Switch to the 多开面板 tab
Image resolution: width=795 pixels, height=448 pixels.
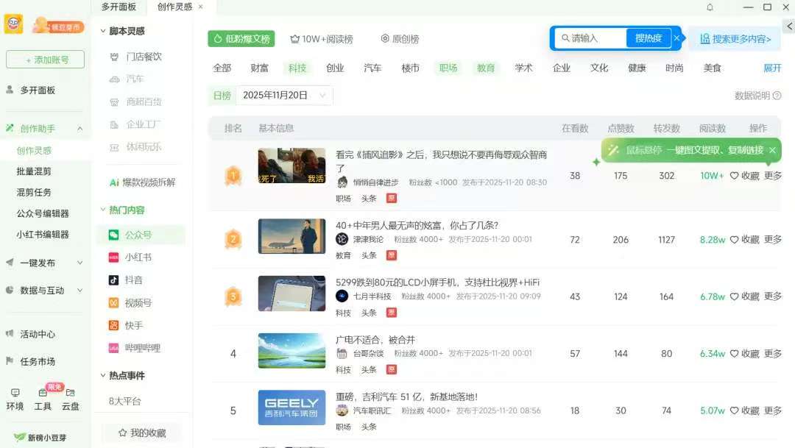click(x=119, y=7)
